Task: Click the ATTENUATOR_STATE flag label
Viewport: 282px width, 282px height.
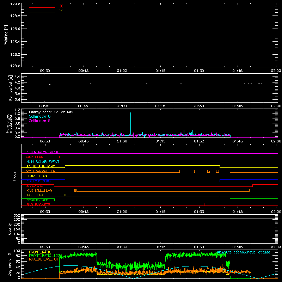Action: pyautogui.click(x=43, y=152)
